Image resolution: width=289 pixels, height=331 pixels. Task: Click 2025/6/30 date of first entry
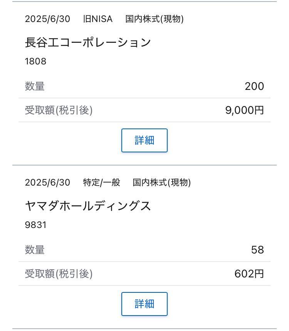[x=47, y=19]
